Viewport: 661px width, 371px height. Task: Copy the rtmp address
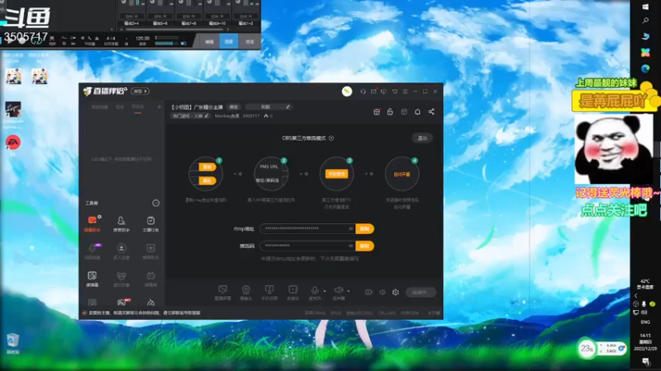click(364, 229)
